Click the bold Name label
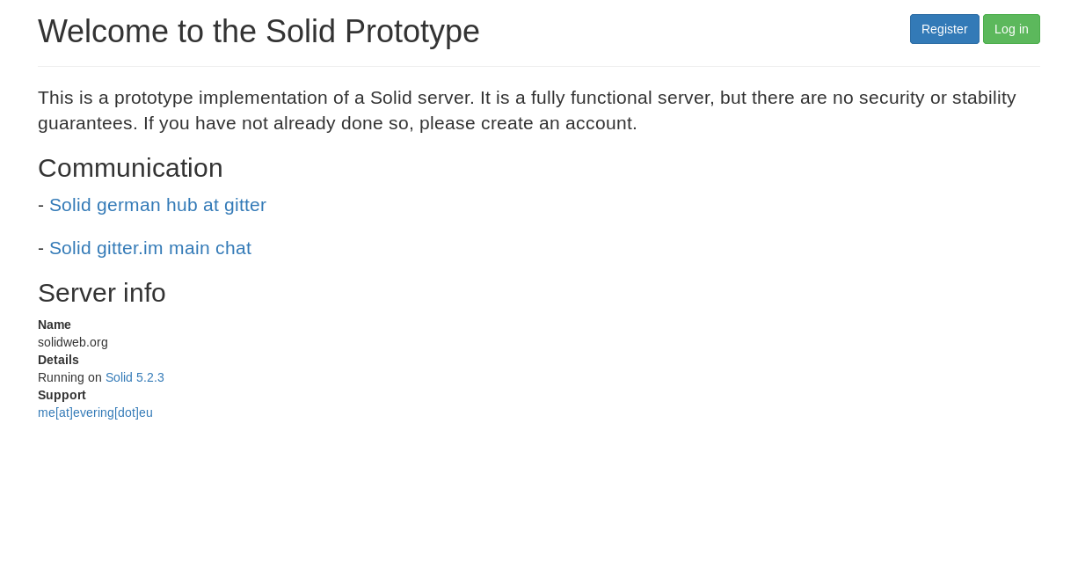This screenshot has width=1078, height=584. (55, 325)
